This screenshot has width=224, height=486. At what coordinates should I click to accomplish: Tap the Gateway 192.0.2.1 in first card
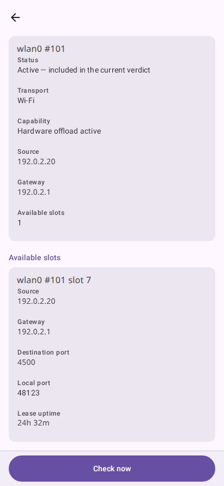tap(34, 192)
